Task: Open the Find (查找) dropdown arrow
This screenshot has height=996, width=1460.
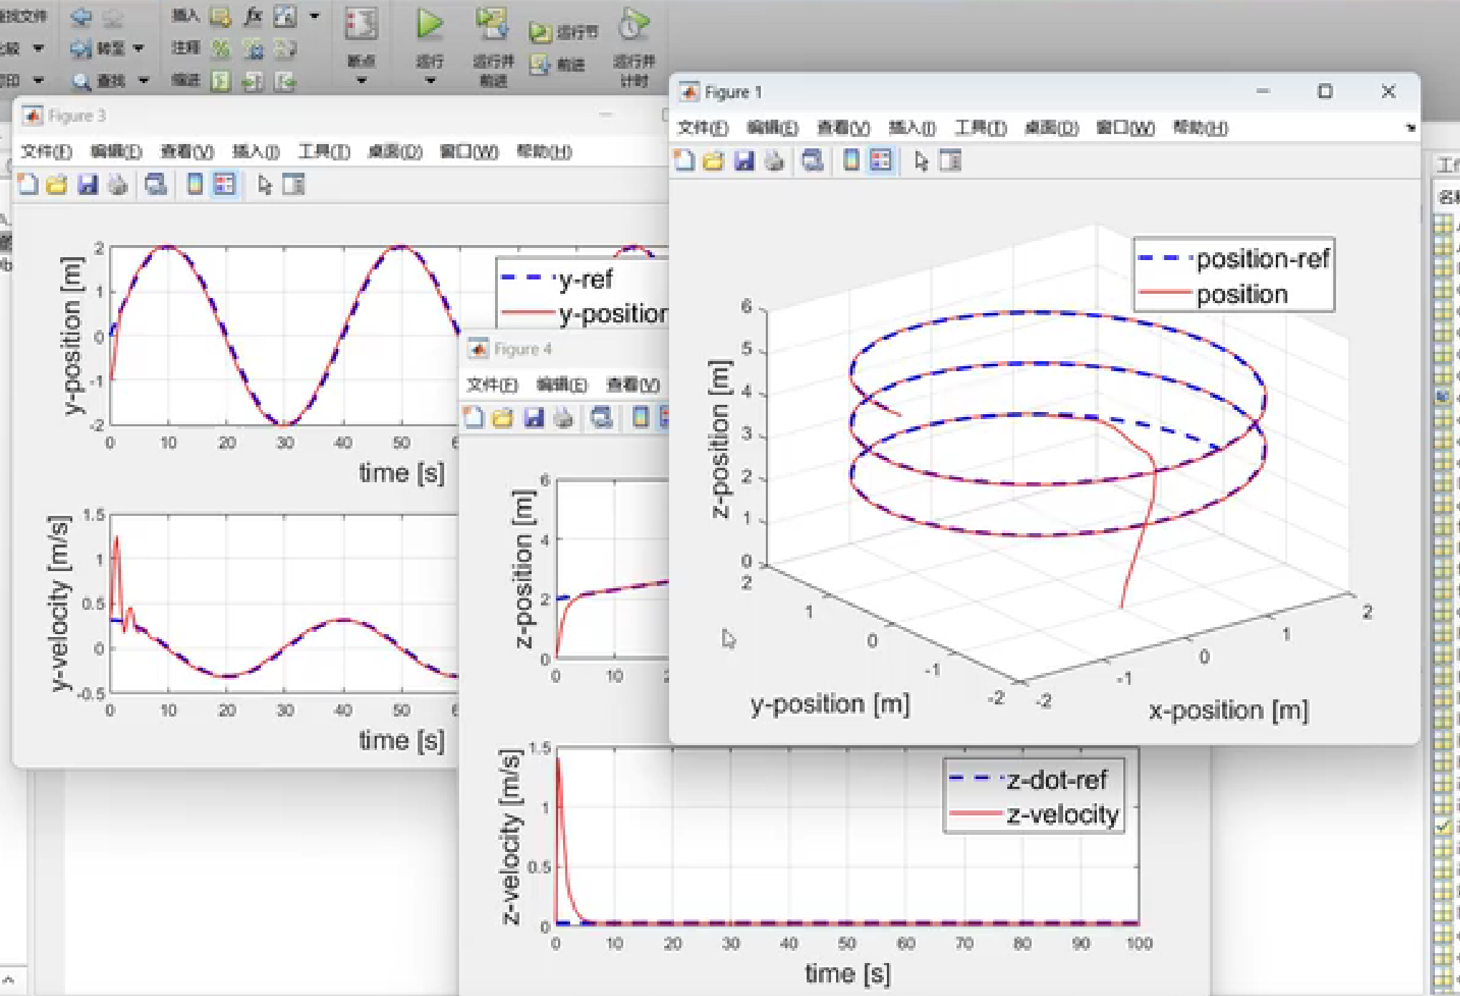Action: coord(143,80)
